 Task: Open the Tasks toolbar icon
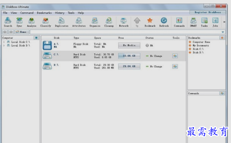(204, 22)
